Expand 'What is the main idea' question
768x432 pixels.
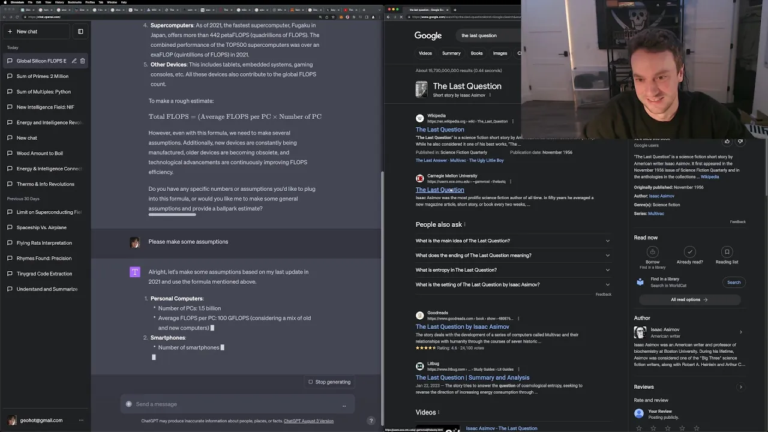point(513,241)
